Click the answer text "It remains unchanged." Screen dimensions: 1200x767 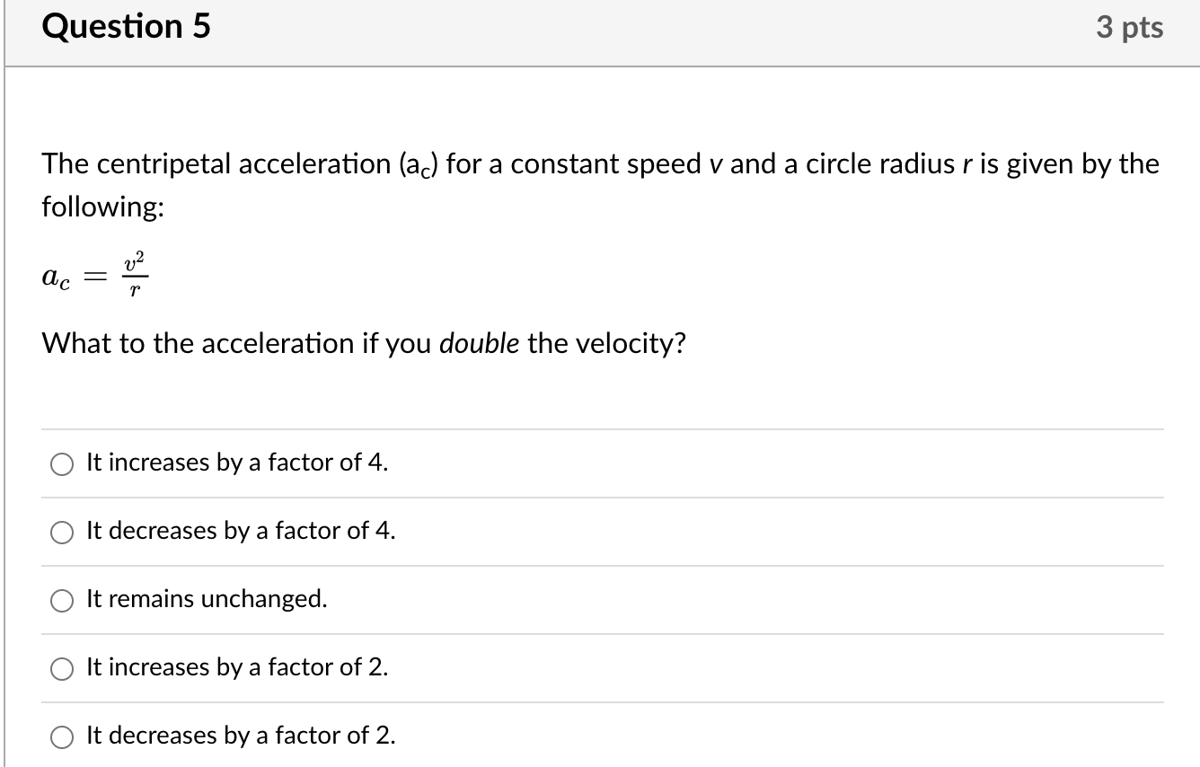205,599
